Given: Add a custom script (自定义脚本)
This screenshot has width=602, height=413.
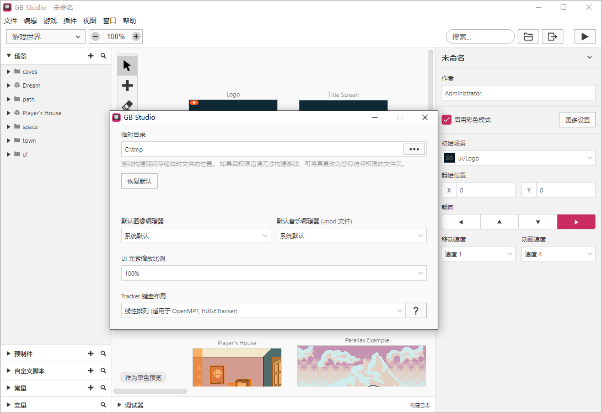Looking at the screenshot, I should (90, 371).
